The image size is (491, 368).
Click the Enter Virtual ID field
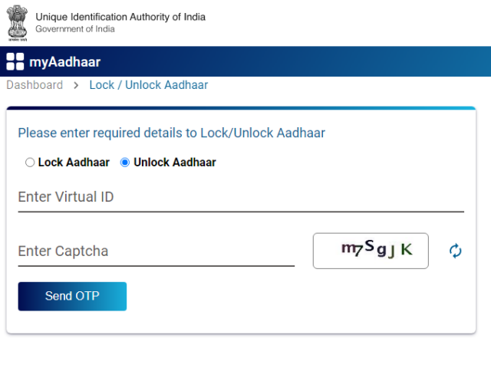(x=241, y=199)
